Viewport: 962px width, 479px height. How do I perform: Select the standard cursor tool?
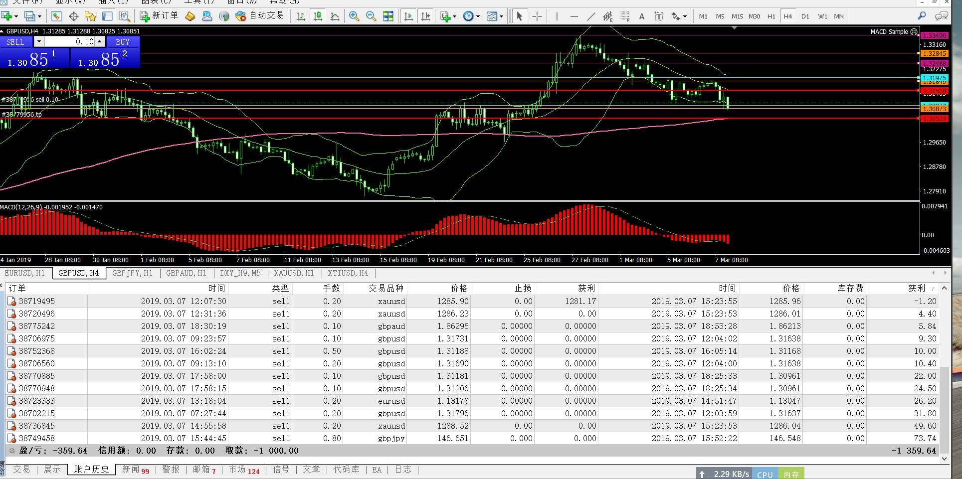(x=520, y=16)
